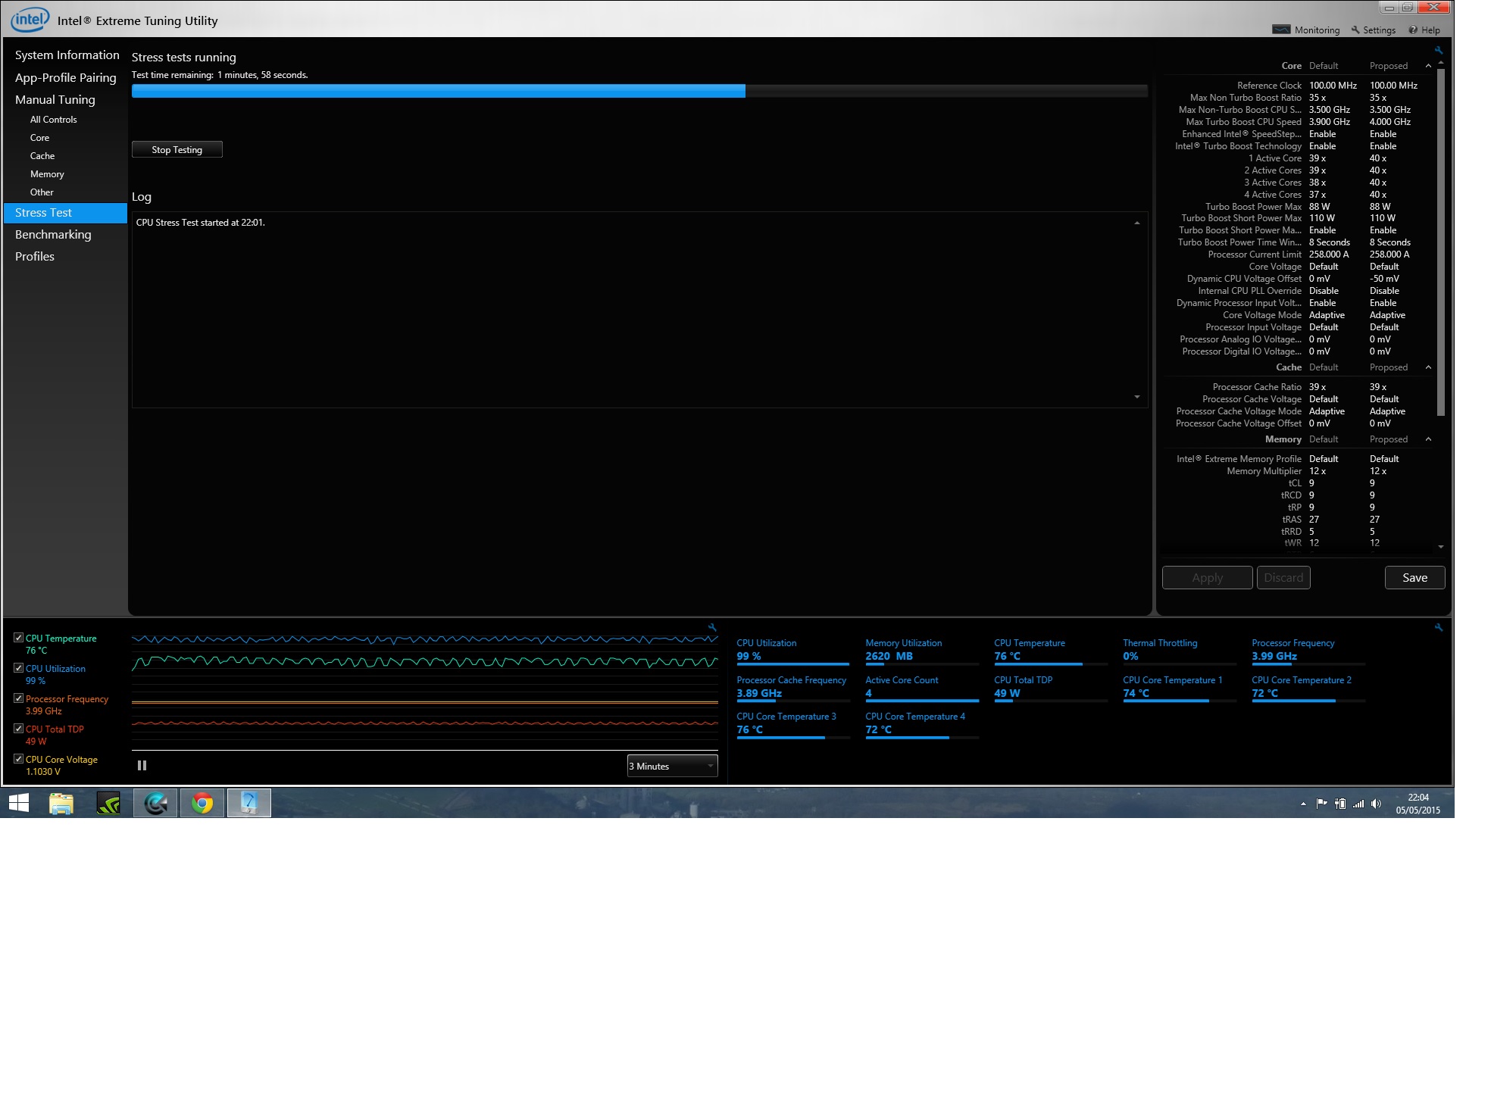
Task: Click network signal tray icon
Action: 1358,804
